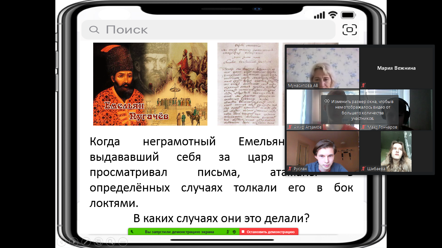Open more slideshow options ellipsis
The height and width of the screenshot is (248, 442).
[x=123, y=242]
